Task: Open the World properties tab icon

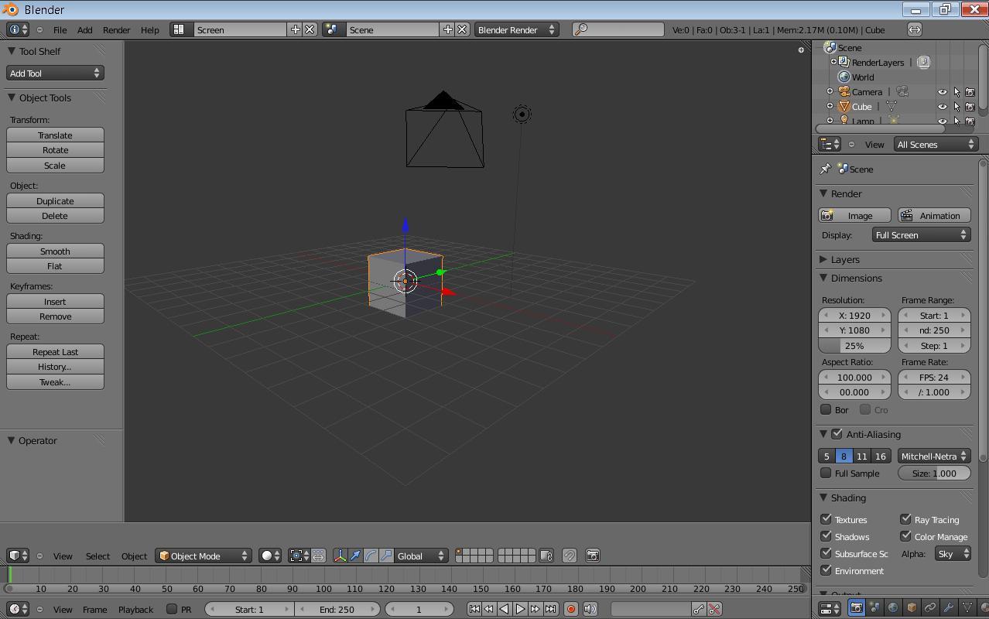Action: [893, 608]
